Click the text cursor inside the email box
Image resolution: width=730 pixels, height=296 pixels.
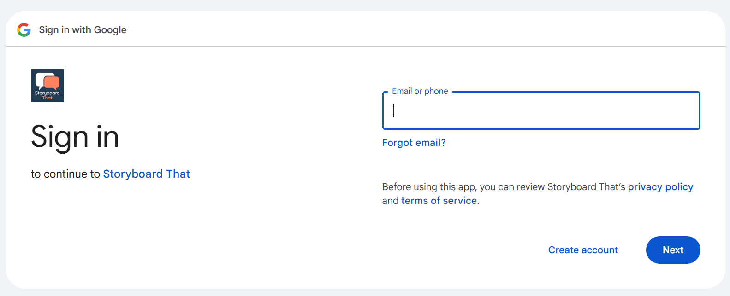point(394,110)
